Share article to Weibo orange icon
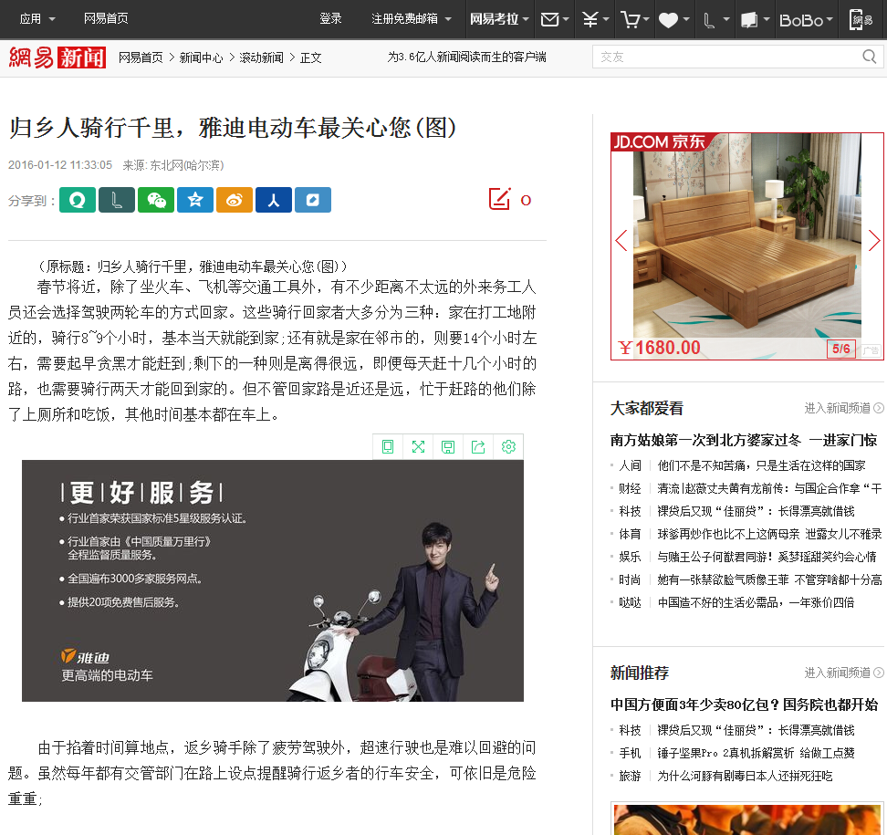Screen dimensions: 887x835 [x=235, y=200]
